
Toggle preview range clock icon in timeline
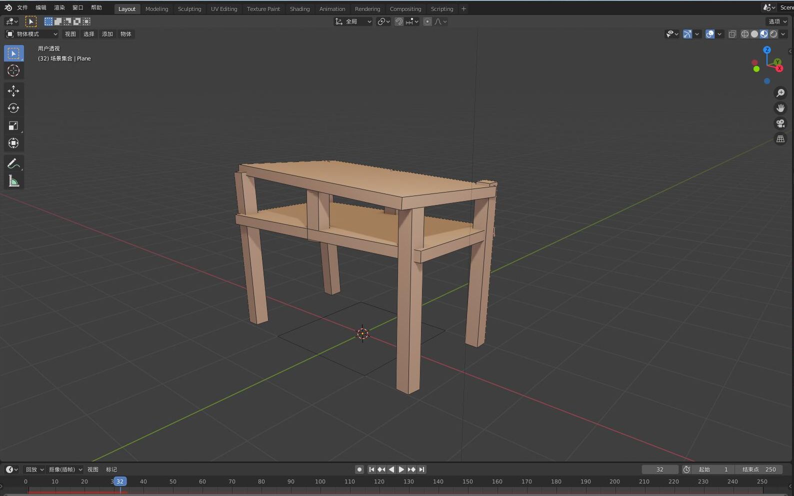coord(686,469)
